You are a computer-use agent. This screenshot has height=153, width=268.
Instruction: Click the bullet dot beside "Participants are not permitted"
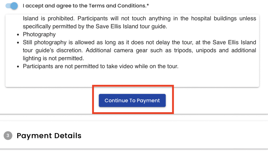point(18,67)
